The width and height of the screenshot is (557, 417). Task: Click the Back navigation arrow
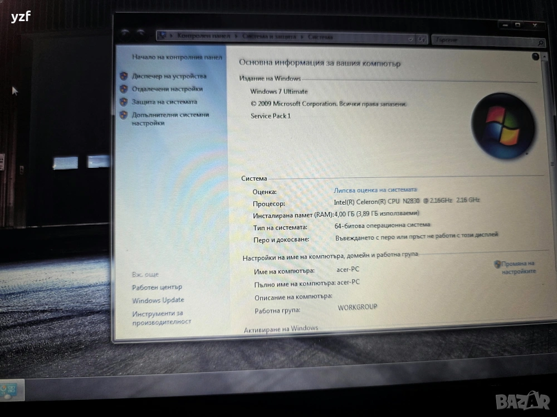125,34
